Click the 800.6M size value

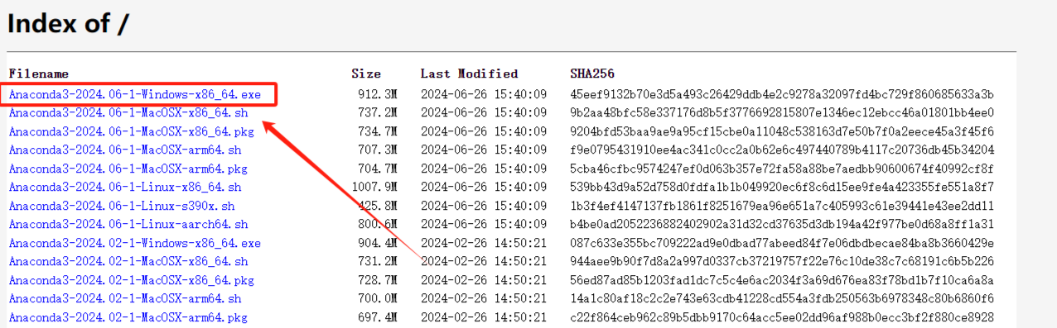tap(378, 225)
